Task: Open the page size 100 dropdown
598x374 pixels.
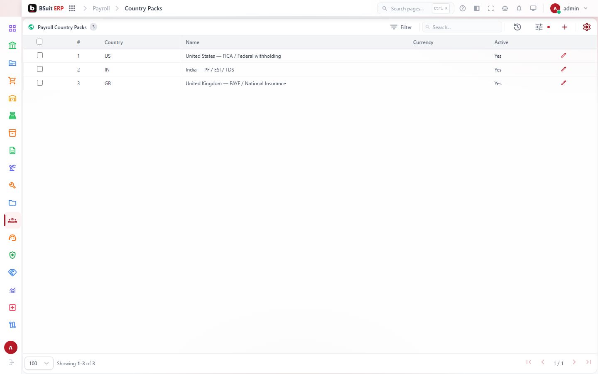Action: (x=39, y=363)
